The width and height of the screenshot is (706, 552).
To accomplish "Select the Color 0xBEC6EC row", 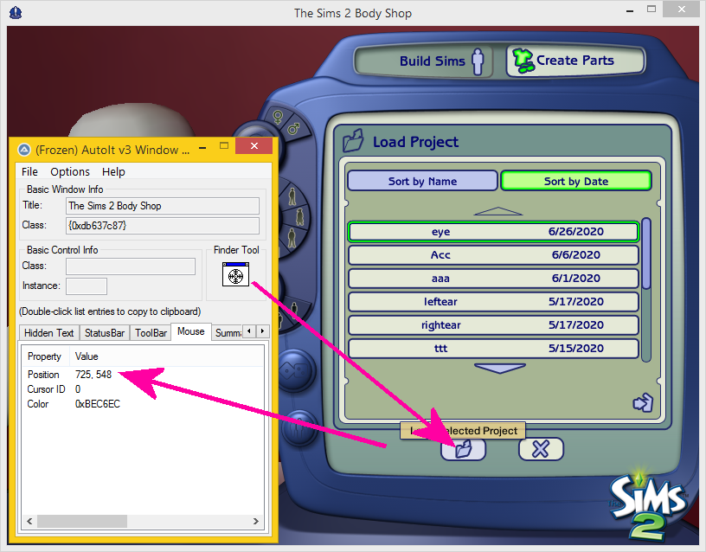I will (143, 404).
